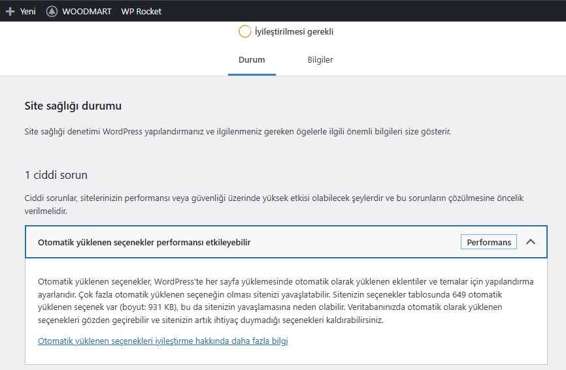Click the 649 otomatik count in text
The image size is (566, 370).
tap(477, 295)
